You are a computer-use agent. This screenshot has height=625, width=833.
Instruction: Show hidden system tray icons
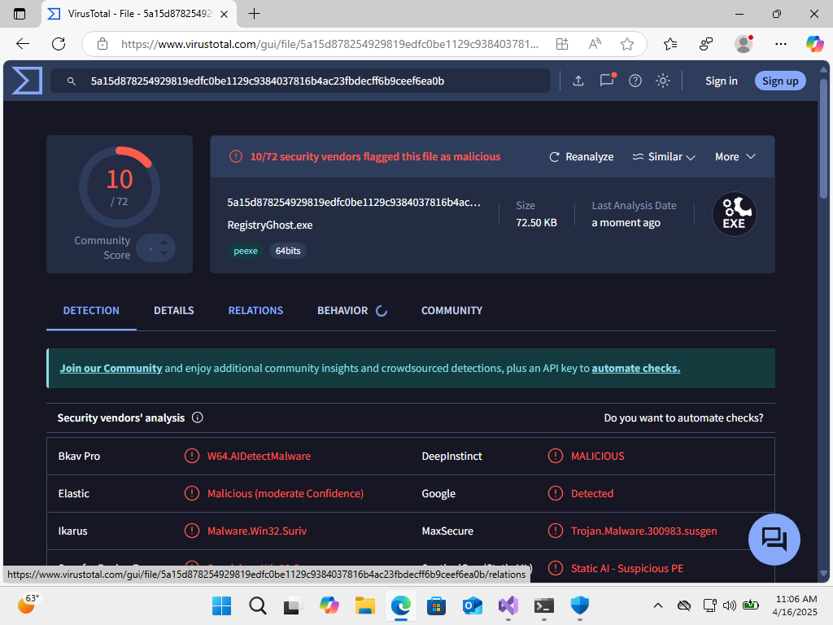click(657, 605)
